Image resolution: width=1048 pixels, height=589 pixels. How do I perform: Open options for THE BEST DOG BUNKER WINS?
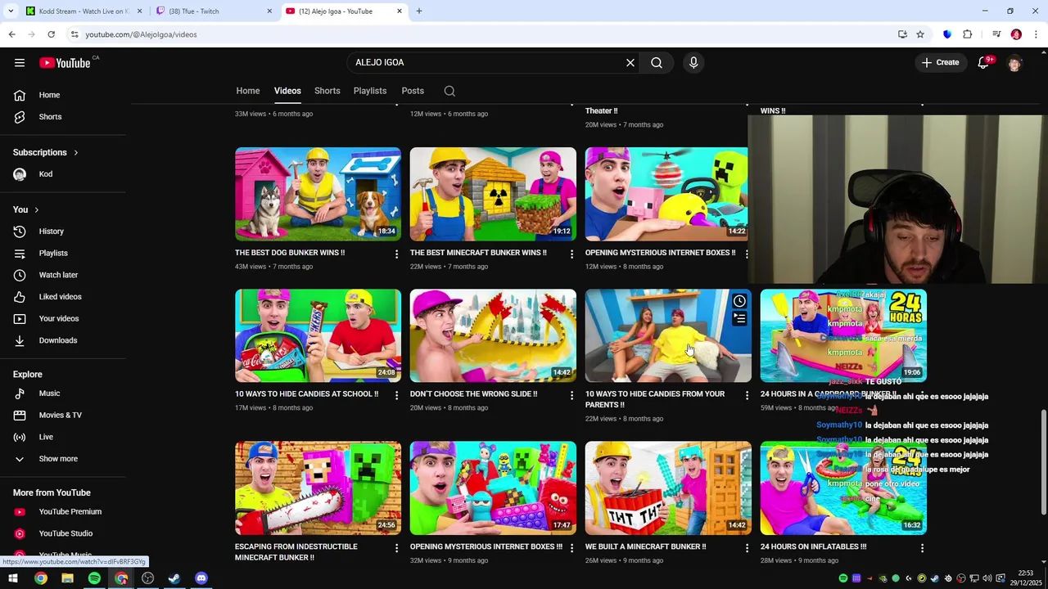(397, 254)
